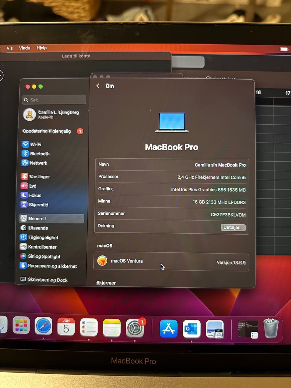This screenshot has height=388, width=291.
Task: Go back using the chevron beside Om
Action: pos(98,86)
